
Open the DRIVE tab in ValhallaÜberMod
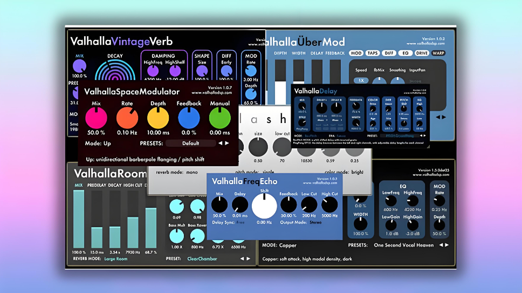click(x=422, y=53)
